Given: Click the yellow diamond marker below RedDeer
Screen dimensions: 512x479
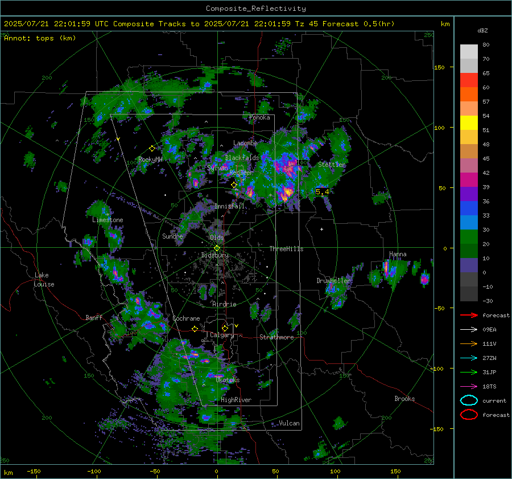Looking at the screenshot, I should (x=234, y=185).
